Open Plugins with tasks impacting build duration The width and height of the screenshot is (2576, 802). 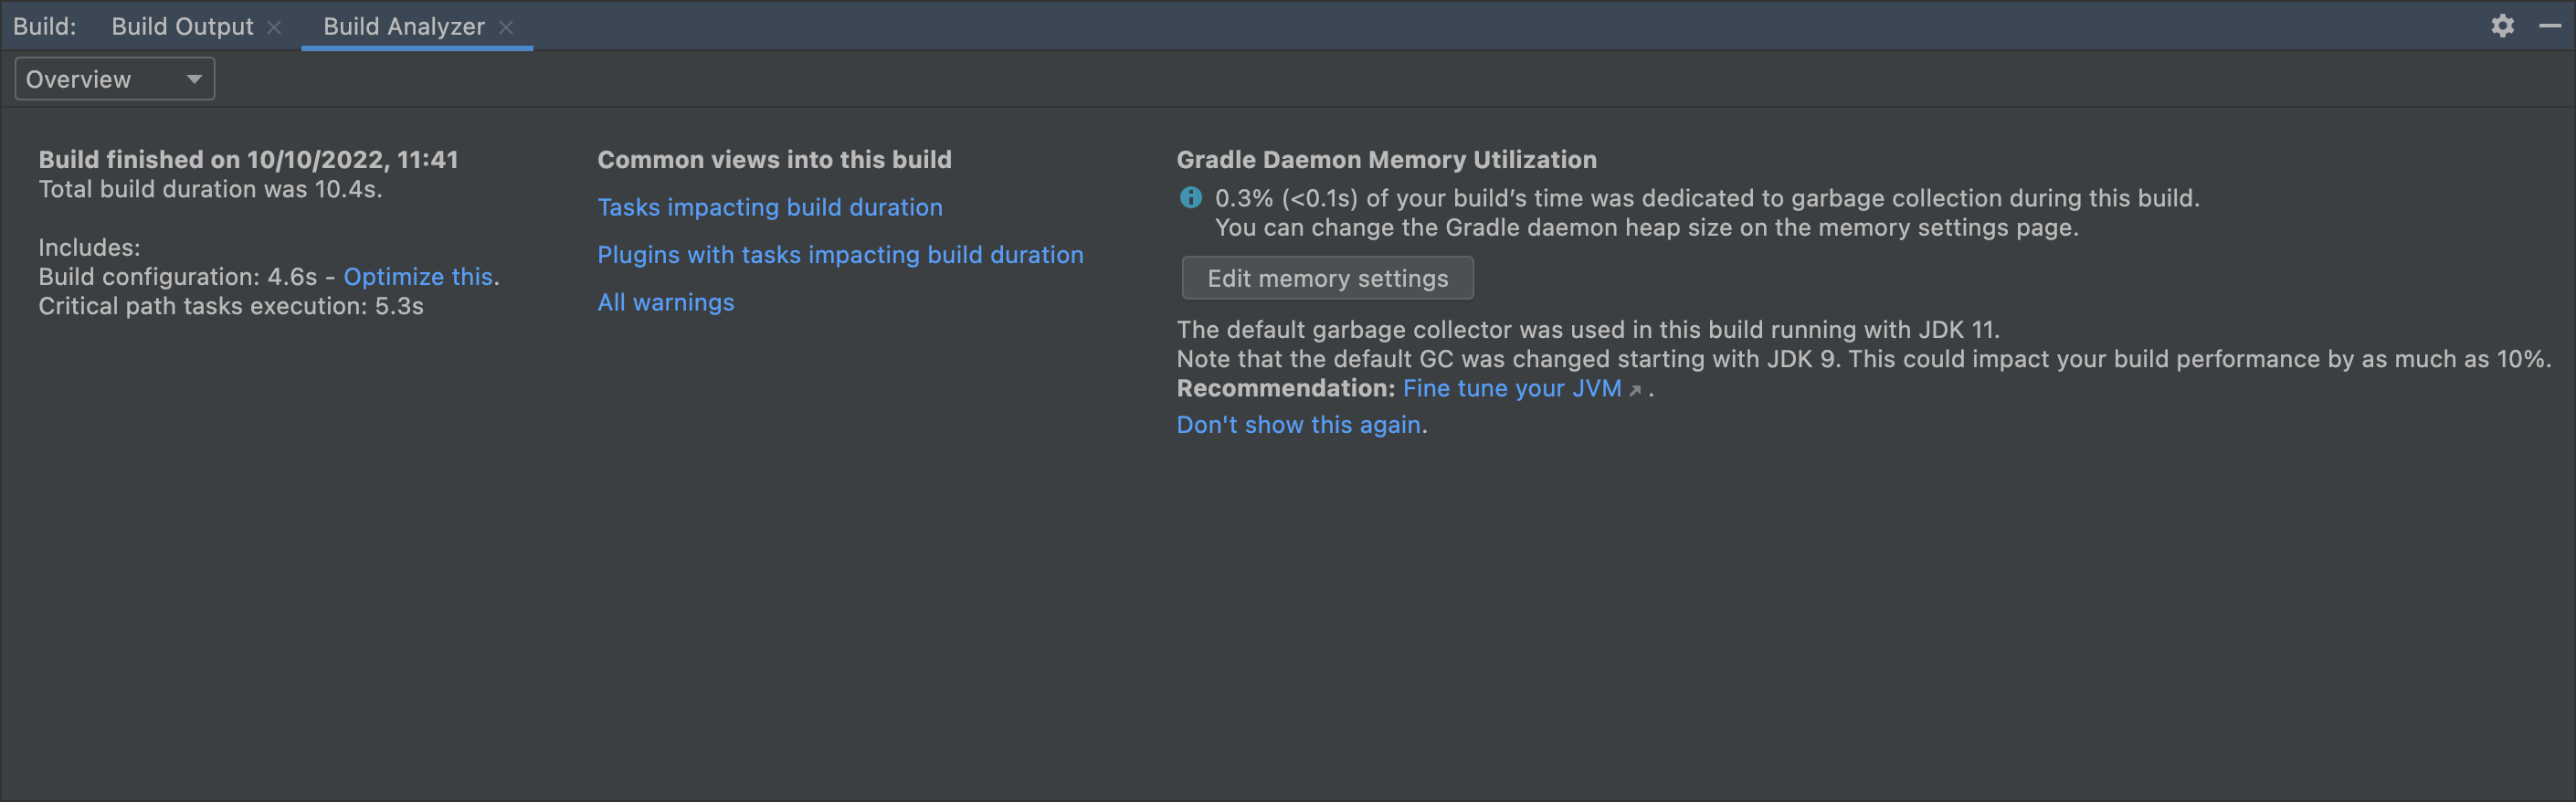(x=840, y=255)
